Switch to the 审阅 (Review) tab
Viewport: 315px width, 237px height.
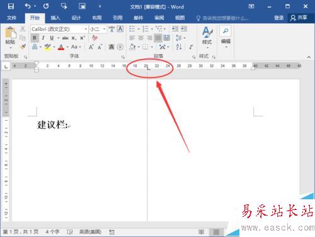click(159, 18)
